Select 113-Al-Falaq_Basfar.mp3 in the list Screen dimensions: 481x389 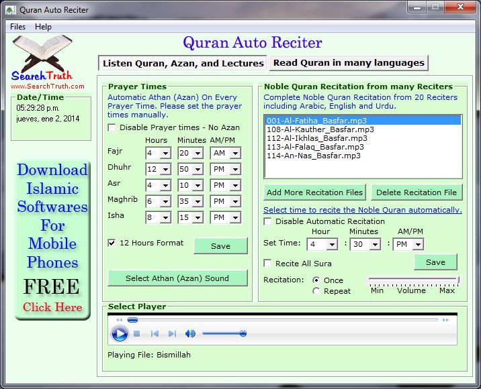[x=363, y=147]
